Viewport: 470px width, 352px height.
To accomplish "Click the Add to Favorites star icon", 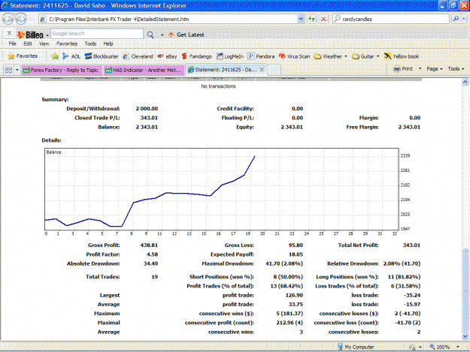I will coord(55,56).
